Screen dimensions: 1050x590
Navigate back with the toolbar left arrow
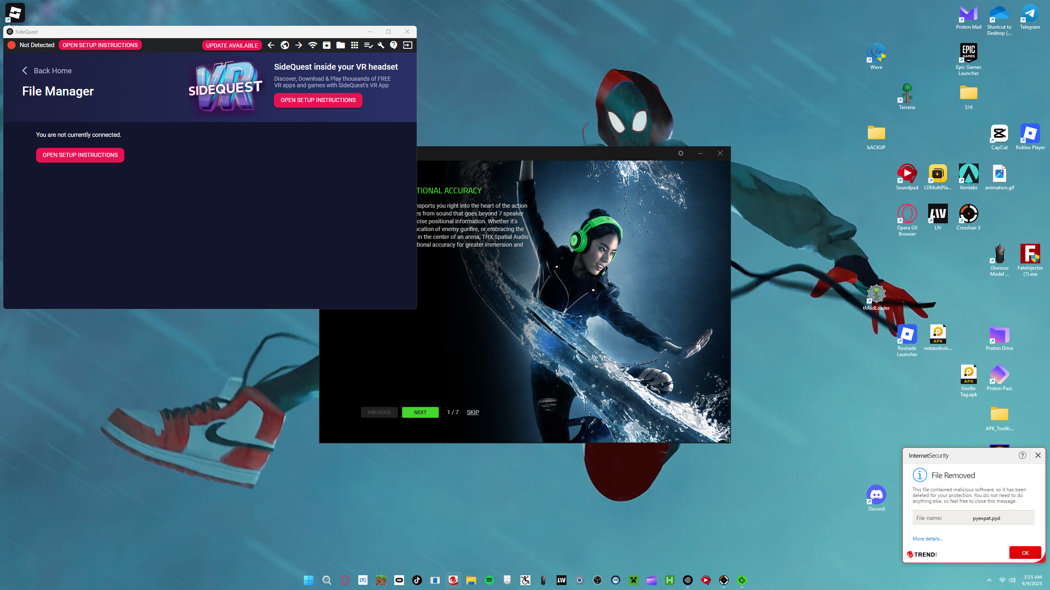point(271,45)
